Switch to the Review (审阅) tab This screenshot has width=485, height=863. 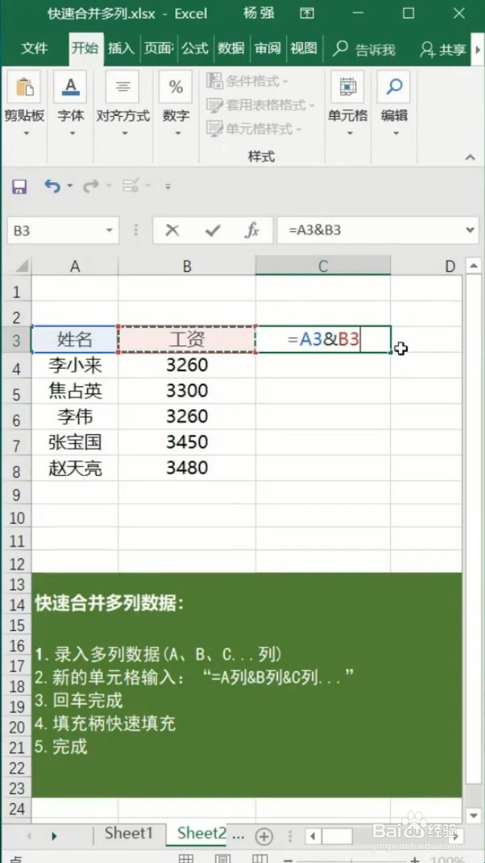267,49
